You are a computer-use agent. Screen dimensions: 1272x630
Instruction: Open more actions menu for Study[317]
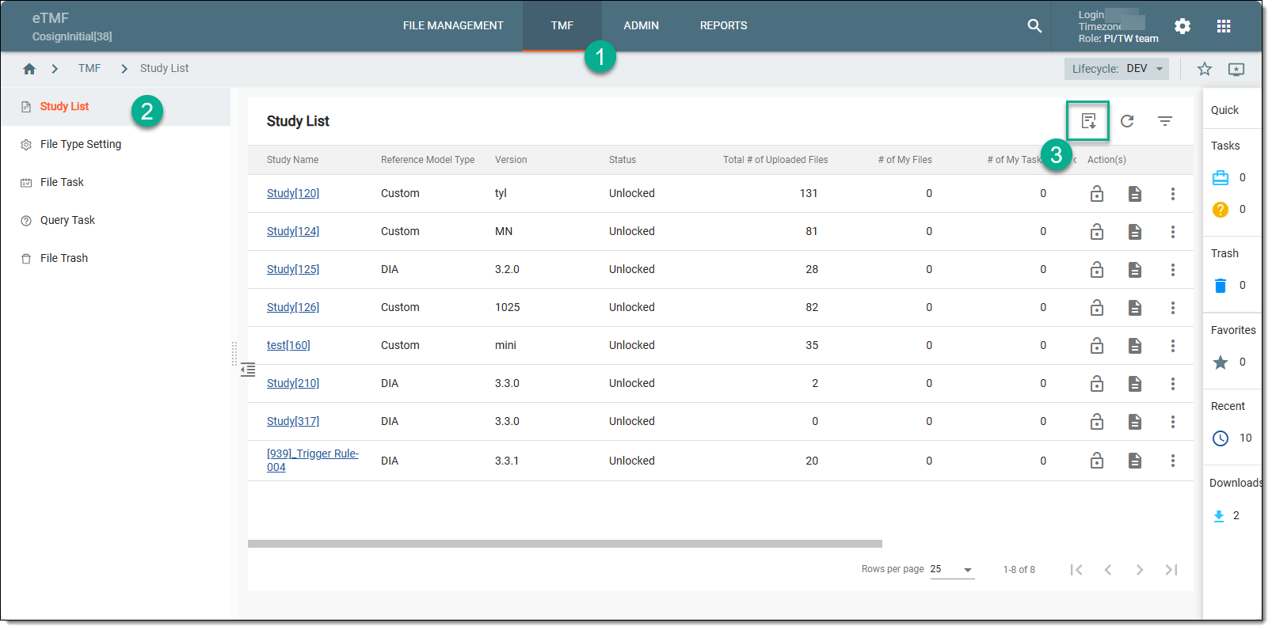pyautogui.click(x=1173, y=422)
